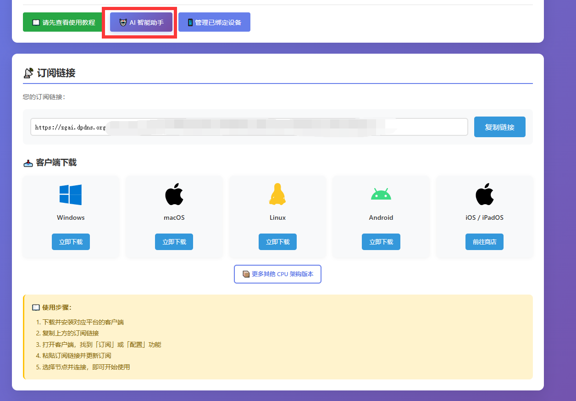
Task: Click the iOS / iPadOS Apple logo
Action: (x=484, y=195)
